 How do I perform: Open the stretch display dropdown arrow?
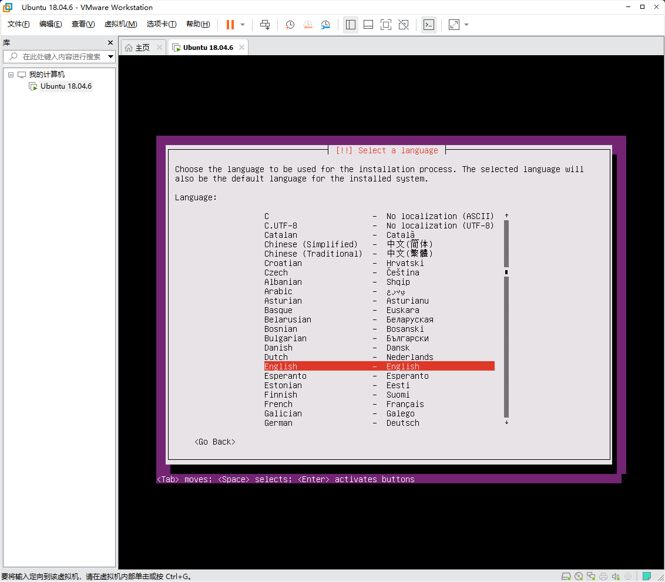pos(466,25)
